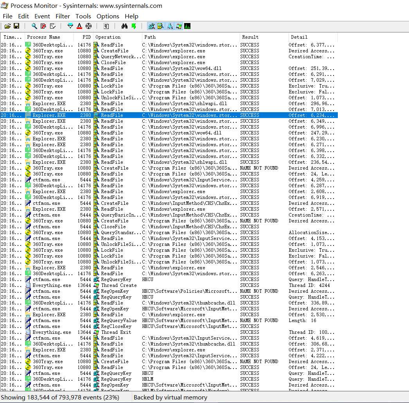
Task: Click the ReadFile icon in highlighted Explorer.EXE row
Action: 97,115
